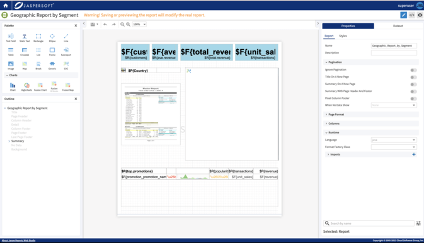The width and height of the screenshot is (424, 243).
Task: Expand the Page Format section
Action: (326, 115)
